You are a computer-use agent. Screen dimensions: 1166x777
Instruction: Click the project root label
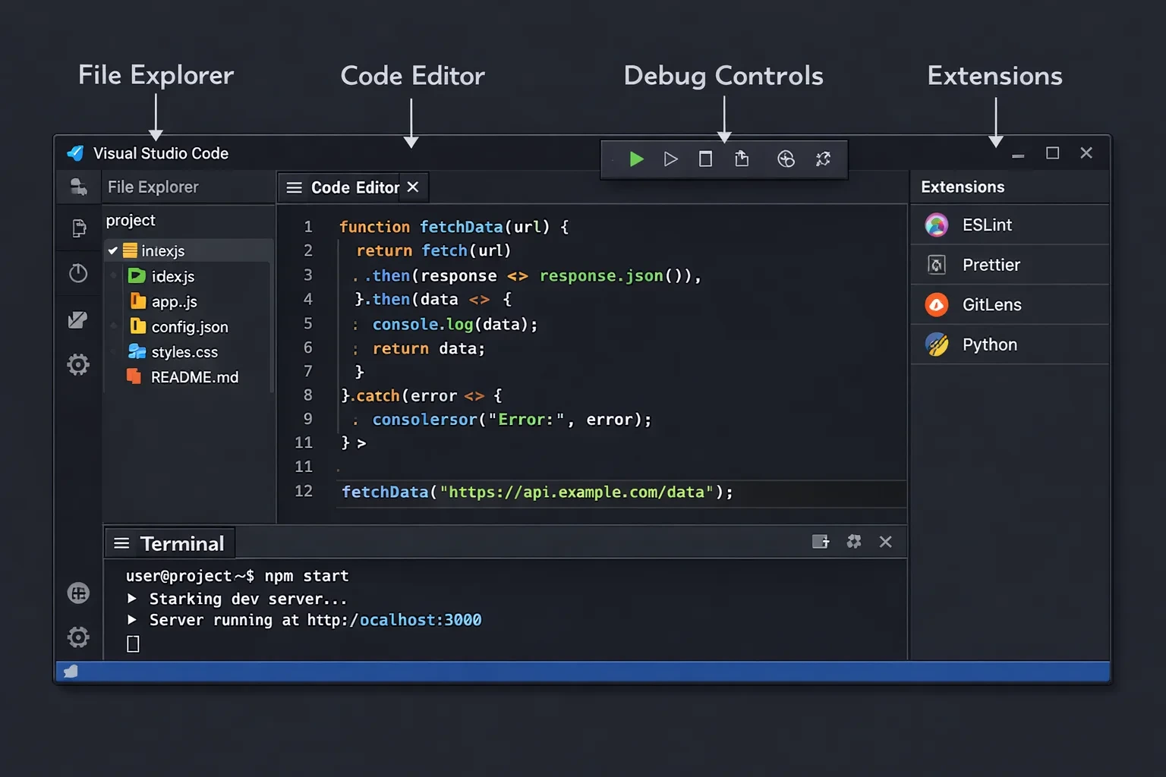click(131, 220)
